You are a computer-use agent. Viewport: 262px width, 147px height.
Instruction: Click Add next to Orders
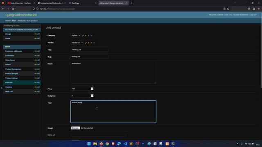pyautogui.click(x=37, y=65)
